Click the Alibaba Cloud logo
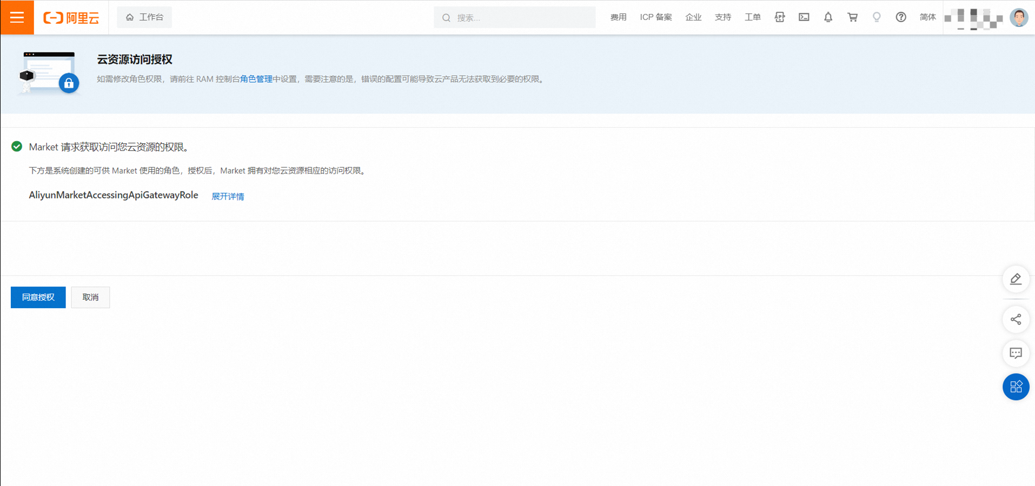 click(71, 18)
